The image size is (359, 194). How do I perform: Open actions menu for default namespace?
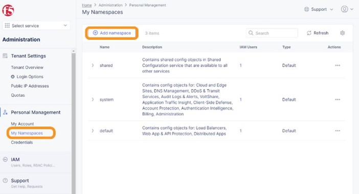click(x=338, y=131)
